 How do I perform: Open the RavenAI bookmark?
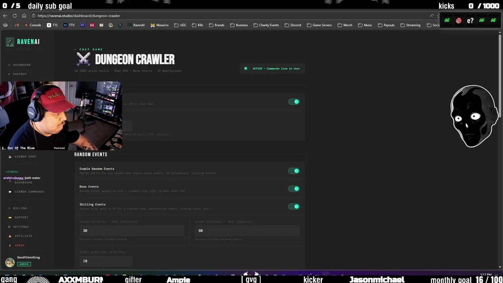coord(136,25)
